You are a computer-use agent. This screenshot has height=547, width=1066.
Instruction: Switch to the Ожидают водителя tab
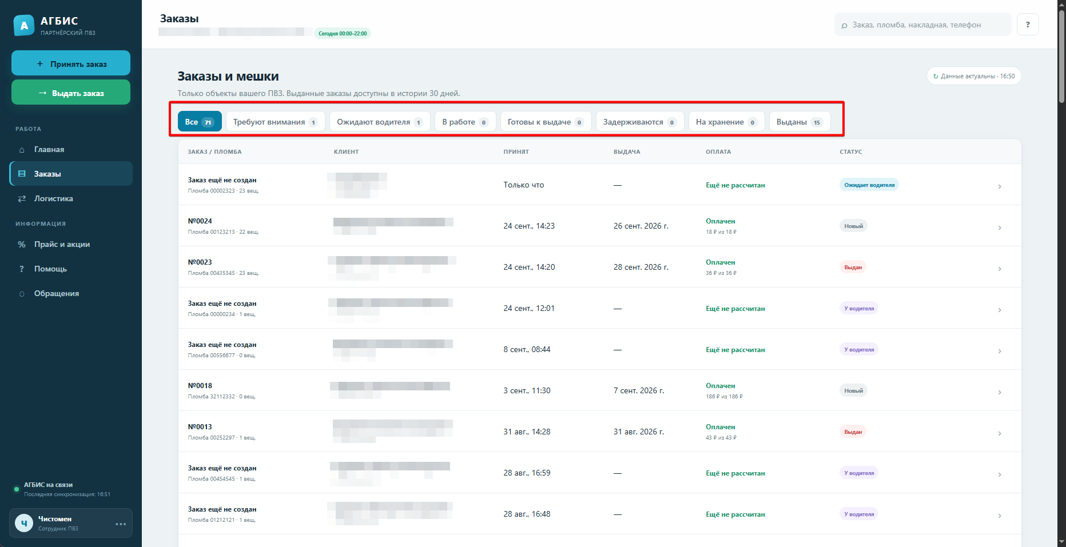[x=380, y=122]
